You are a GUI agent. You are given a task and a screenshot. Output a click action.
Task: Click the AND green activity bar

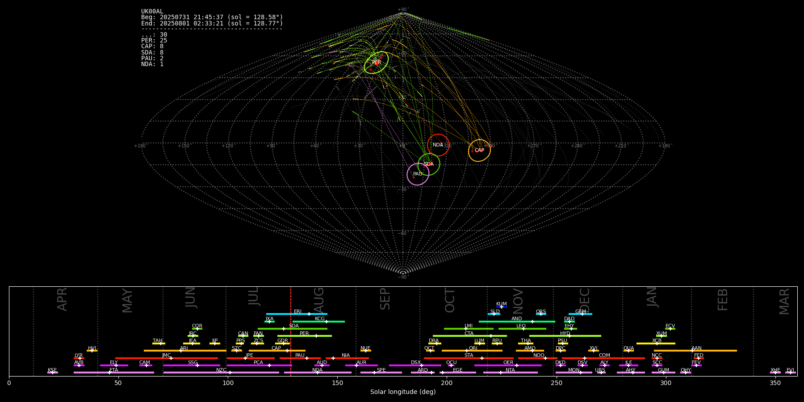tap(517, 321)
